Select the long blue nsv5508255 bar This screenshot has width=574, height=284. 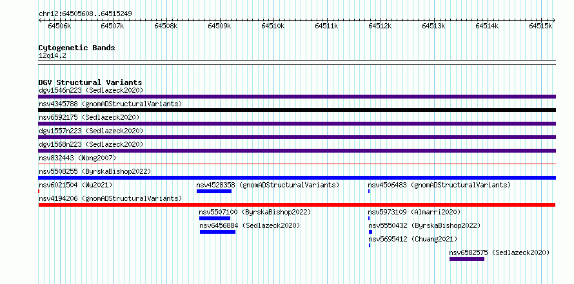click(x=297, y=178)
